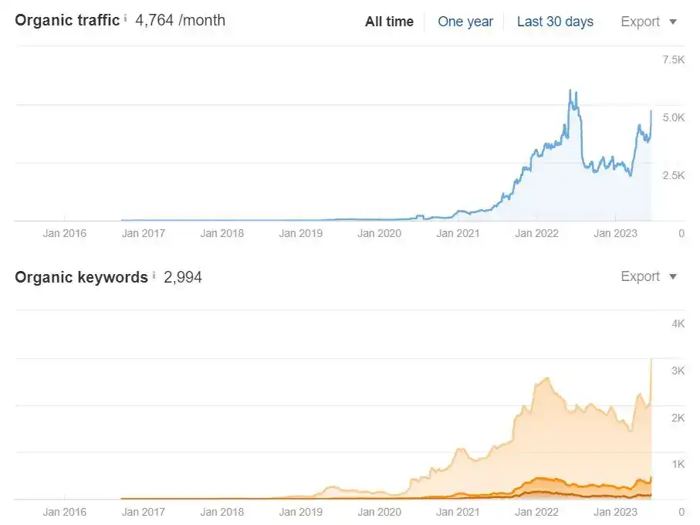Click Jan 2021 on the traffic chart axis
The image size is (700, 525).
pyautogui.click(x=458, y=232)
